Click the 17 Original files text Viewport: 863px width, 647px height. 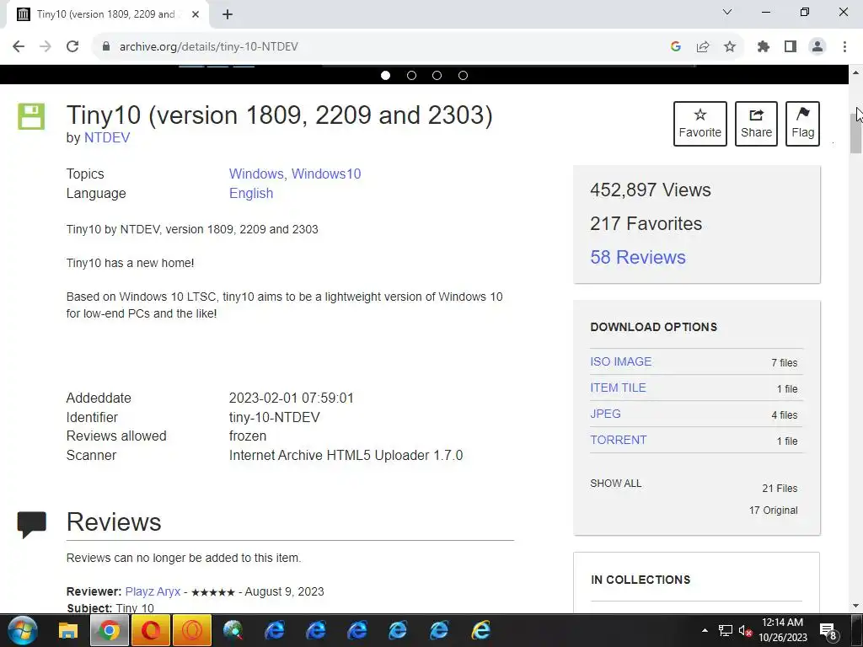[x=773, y=511]
